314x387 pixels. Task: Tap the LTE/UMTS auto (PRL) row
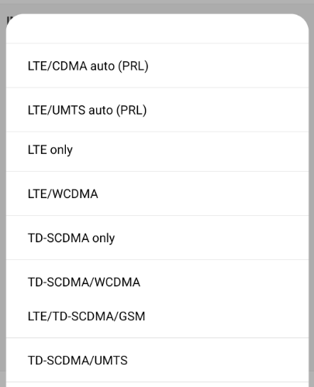pos(157,110)
